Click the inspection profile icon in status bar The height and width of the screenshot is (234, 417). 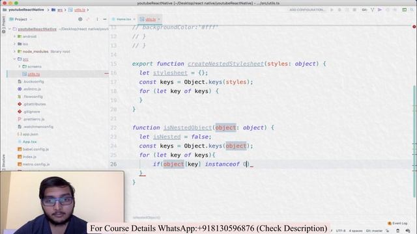tap(398, 231)
